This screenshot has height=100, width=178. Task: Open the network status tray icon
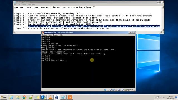pos(161,97)
